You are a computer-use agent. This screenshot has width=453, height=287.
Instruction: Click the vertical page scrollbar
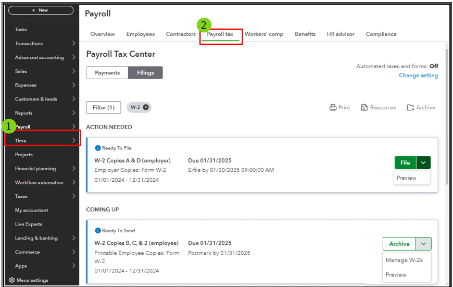(x=447, y=116)
